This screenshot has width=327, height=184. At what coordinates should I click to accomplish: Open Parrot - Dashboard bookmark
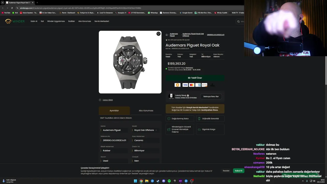click(67, 13)
